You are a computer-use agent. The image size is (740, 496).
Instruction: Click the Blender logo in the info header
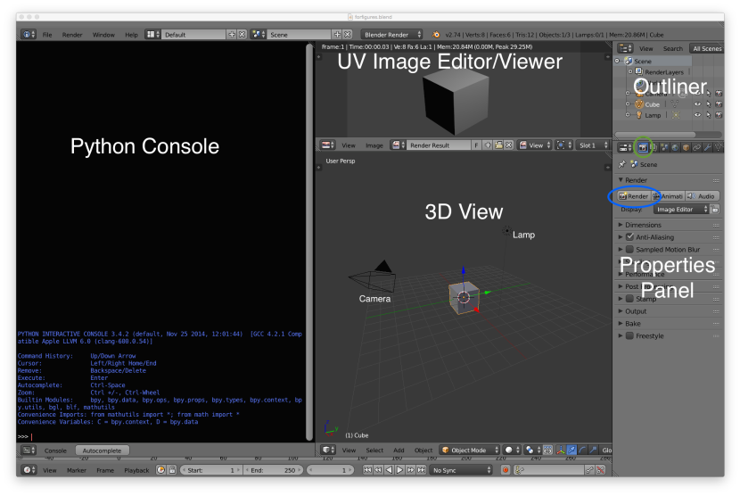point(436,35)
